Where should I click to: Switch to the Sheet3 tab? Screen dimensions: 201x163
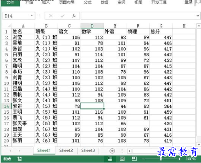88,150
